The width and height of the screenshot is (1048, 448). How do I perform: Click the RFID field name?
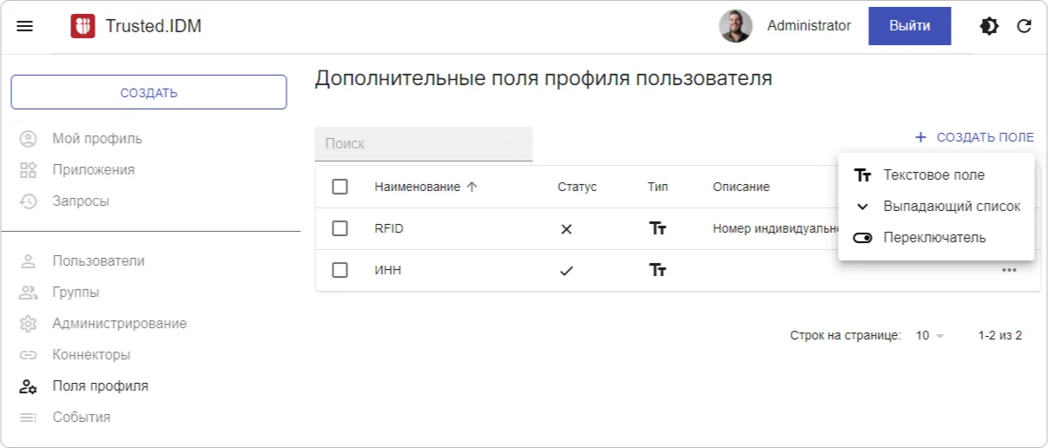[x=389, y=229]
